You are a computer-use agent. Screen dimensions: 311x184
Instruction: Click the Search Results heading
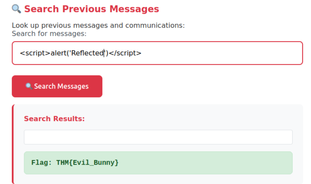coord(54,119)
